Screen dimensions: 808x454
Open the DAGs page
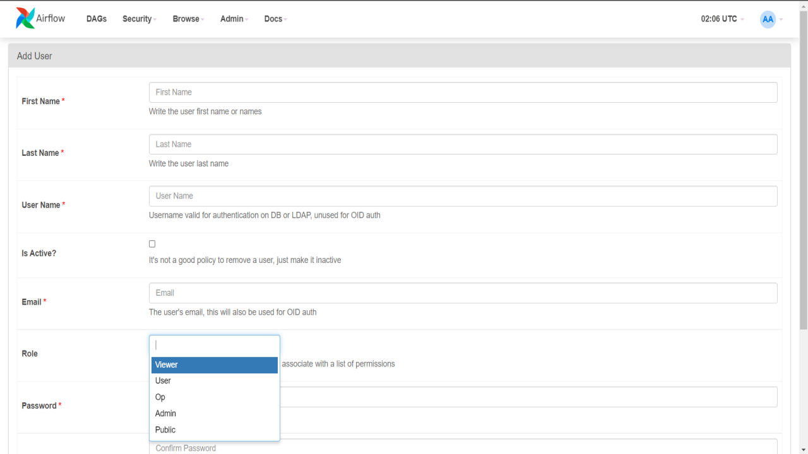97,19
